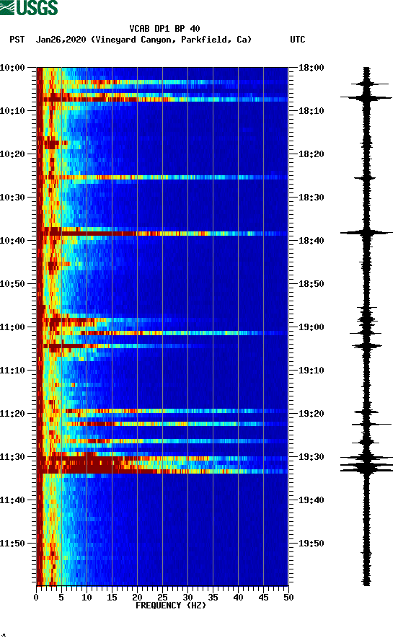
Task: Click the 19:20 UTC time label
Action: [x=311, y=413]
